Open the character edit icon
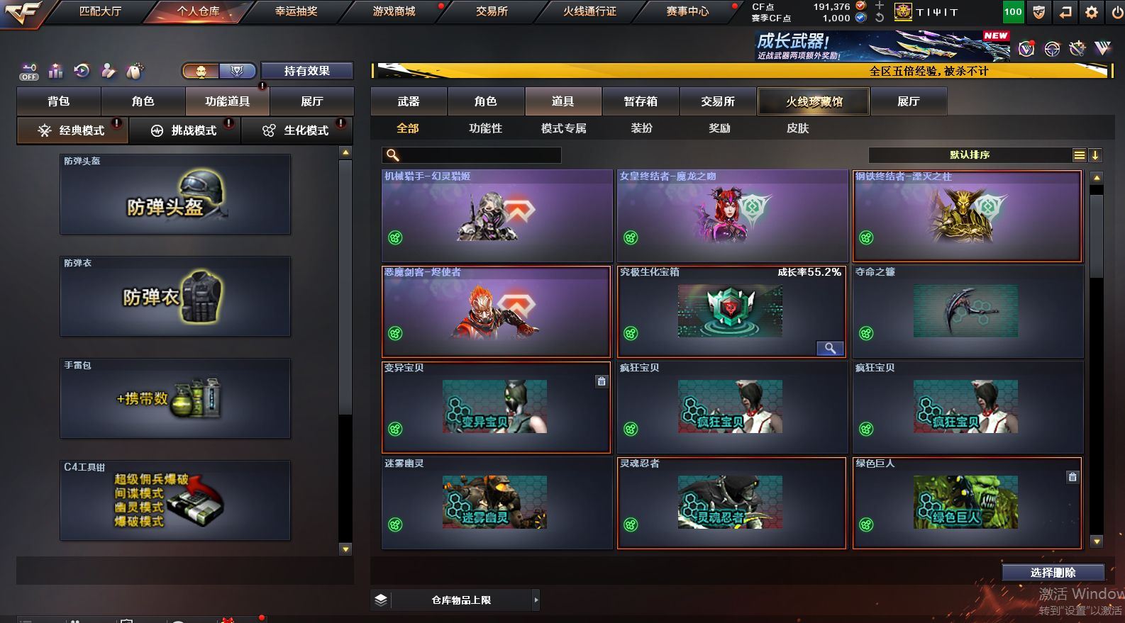 108,71
